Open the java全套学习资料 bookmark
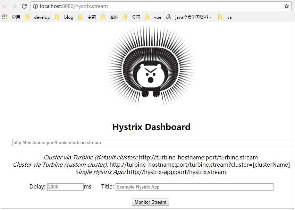 pos(188,17)
